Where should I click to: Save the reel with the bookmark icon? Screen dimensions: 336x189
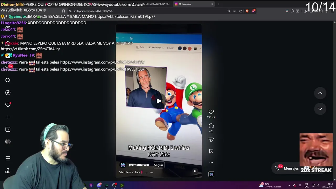(211, 151)
